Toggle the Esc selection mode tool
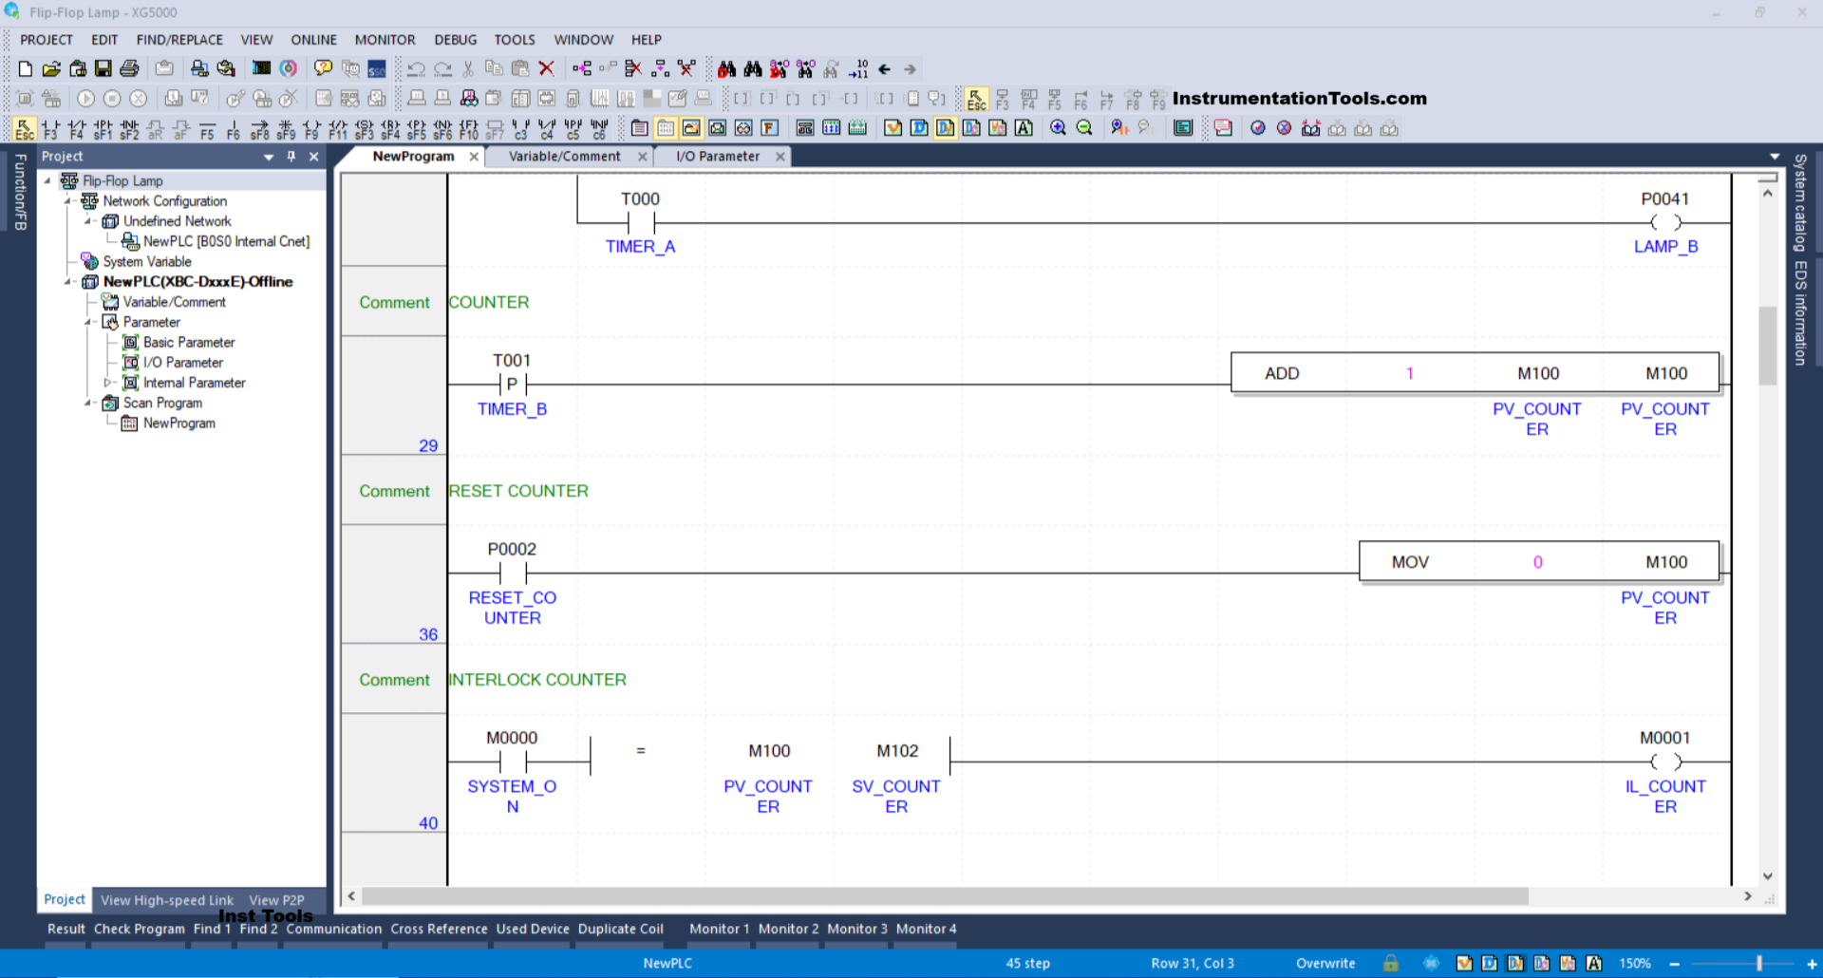1823x978 pixels. click(25, 128)
